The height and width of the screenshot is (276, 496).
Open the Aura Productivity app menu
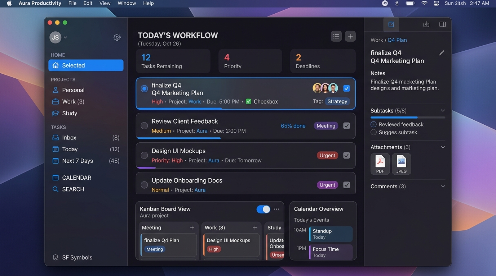point(40,3)
